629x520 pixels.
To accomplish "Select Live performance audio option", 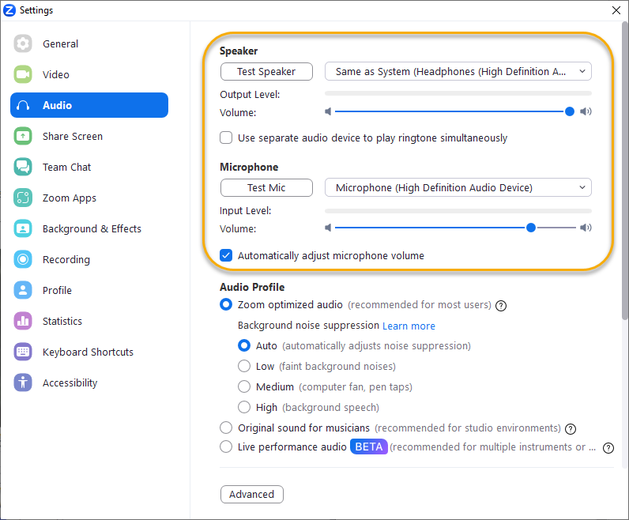I will (226, 447).
